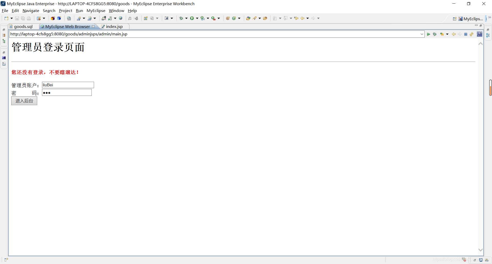This screenshot has height=264, width=492.
Task: Open the Navigate menu
Action: [x=31, y=11]
